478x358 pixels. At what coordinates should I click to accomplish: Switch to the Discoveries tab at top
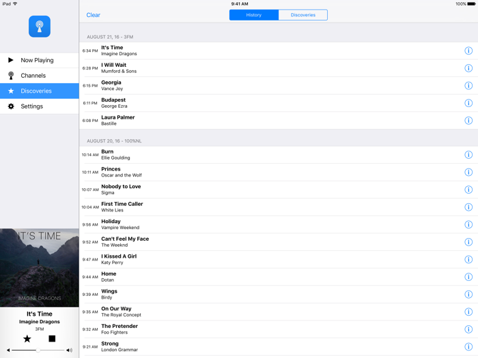click(x=303, y=15)
